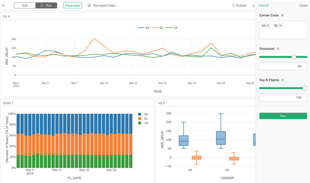Toggle DL in Chart 1 legend
310x183 pixels.
pyautogui.click(x=143, y=119)
